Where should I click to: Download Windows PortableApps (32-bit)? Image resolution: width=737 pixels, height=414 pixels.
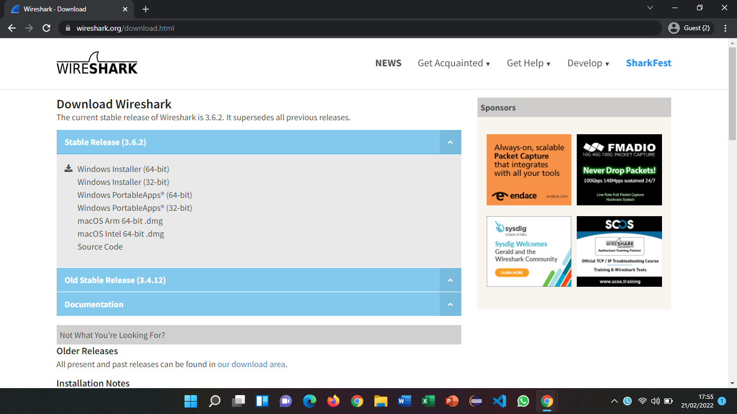pyautogui.click(x=135, y=208)
